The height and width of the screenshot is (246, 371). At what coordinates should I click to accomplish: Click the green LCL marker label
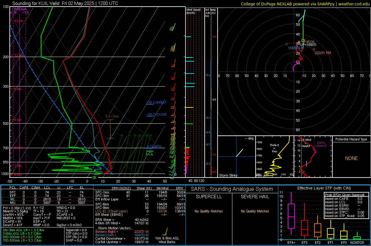[x=150, y=154]
